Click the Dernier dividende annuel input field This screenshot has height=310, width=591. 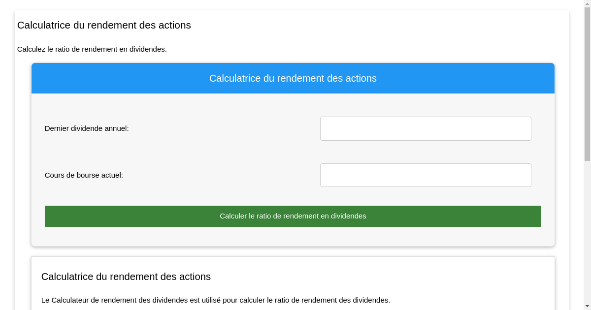coord(426,128)
